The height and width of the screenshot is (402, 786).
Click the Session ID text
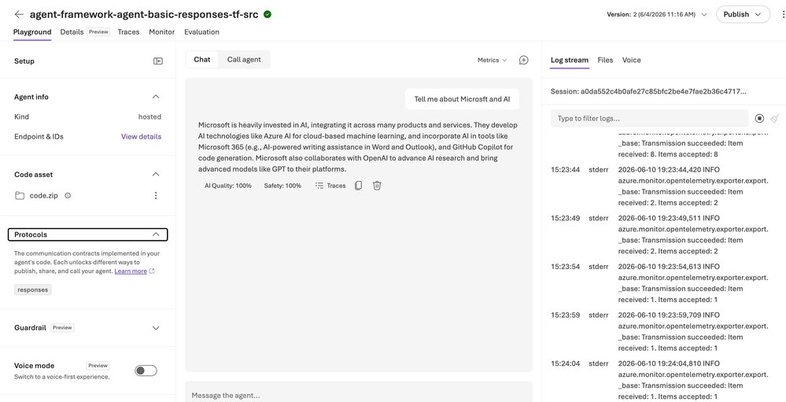pyautogui.click(x=648, y=92)
